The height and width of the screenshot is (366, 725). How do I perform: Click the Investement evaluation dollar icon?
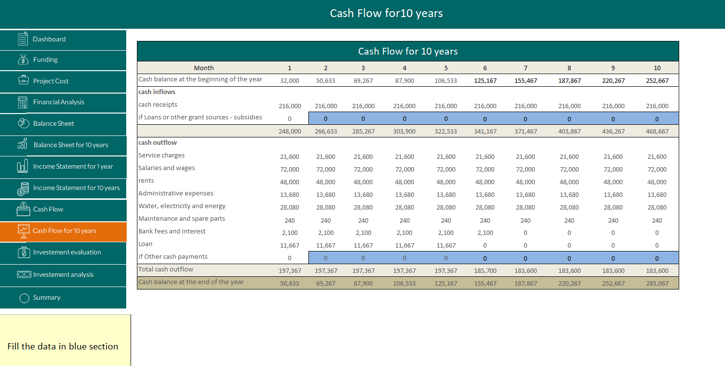tap(23, 252)
